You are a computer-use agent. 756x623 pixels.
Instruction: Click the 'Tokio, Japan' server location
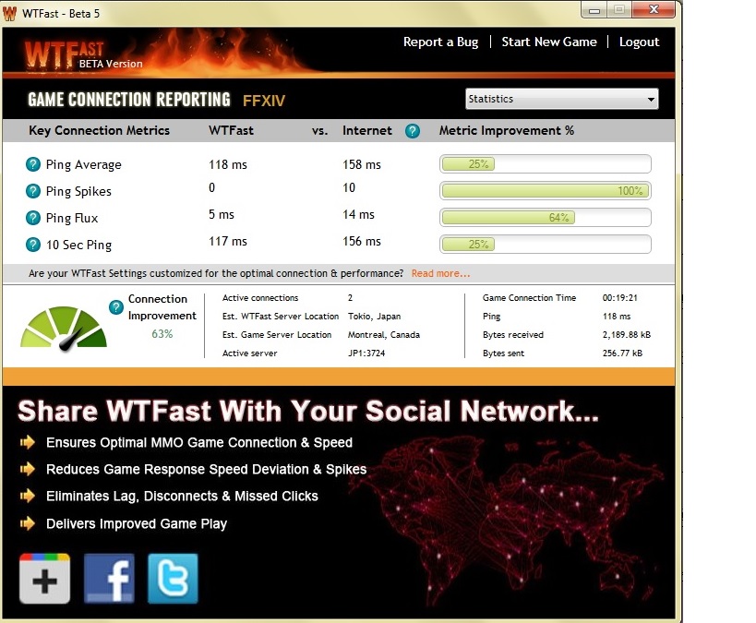(374, 317)
